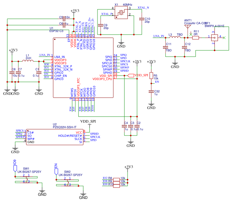Click the SW1 push button symbol
The height and width of the screenshot is (203, 232).
[26, 180]
